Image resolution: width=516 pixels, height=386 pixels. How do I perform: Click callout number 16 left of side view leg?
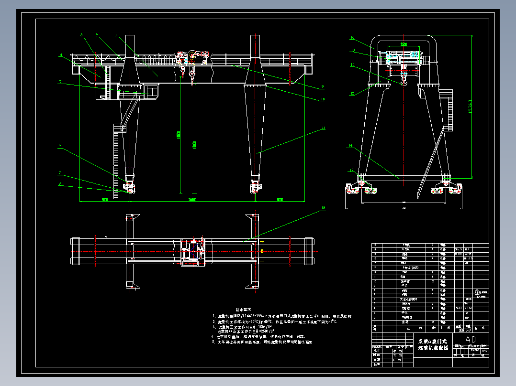point(351,146)
